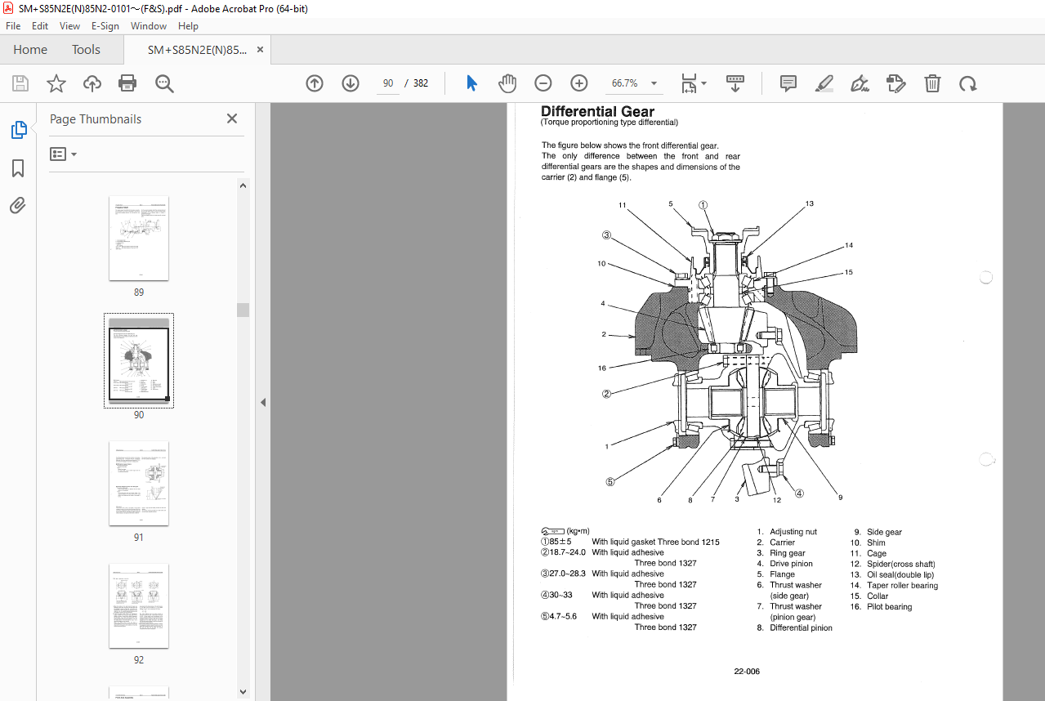Click the Edit PDF tool icon

click(896, 83)
